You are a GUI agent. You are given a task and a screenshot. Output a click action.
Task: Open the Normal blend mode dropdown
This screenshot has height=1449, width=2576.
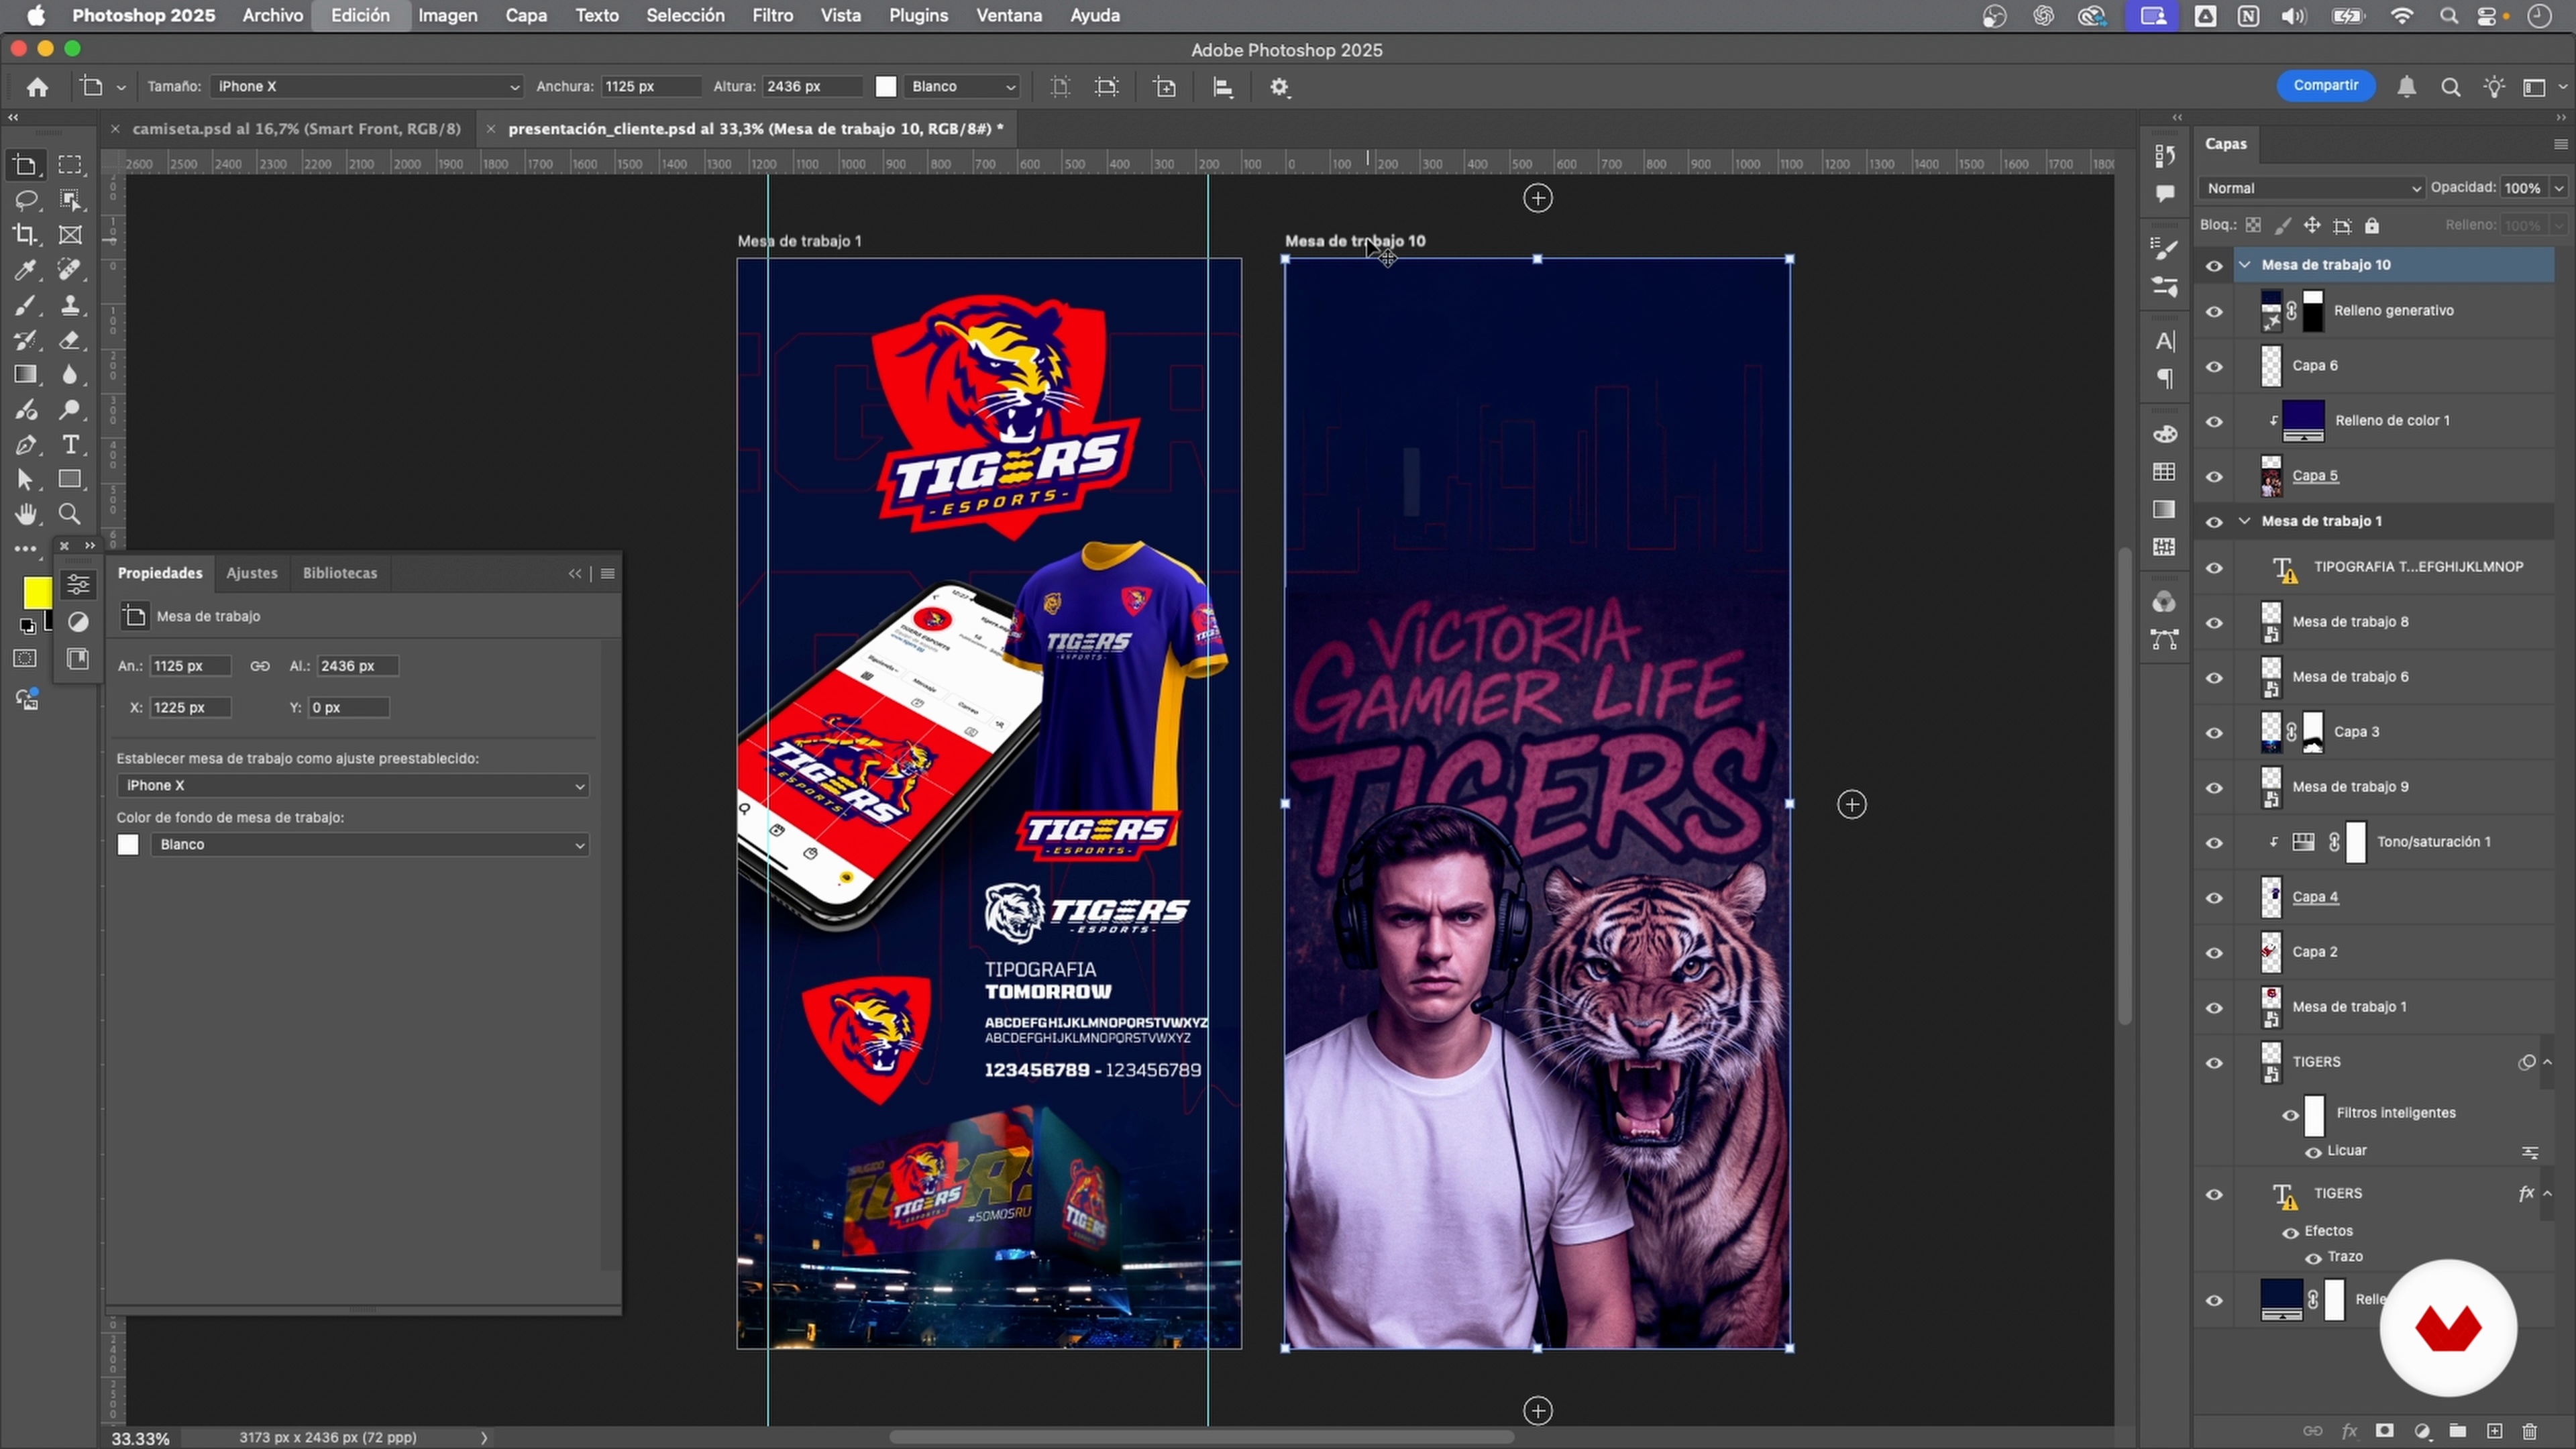2311,188
